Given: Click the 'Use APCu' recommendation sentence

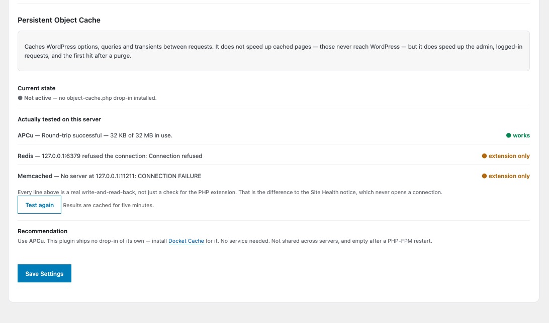Looking at the screenshot, I should pos(225,241).
